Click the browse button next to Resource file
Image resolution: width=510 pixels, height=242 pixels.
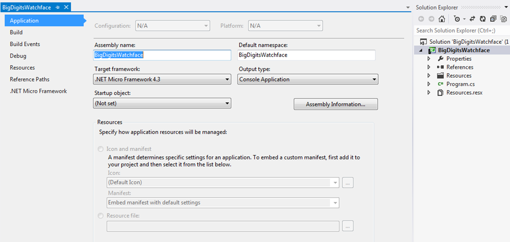coord(348,226)
